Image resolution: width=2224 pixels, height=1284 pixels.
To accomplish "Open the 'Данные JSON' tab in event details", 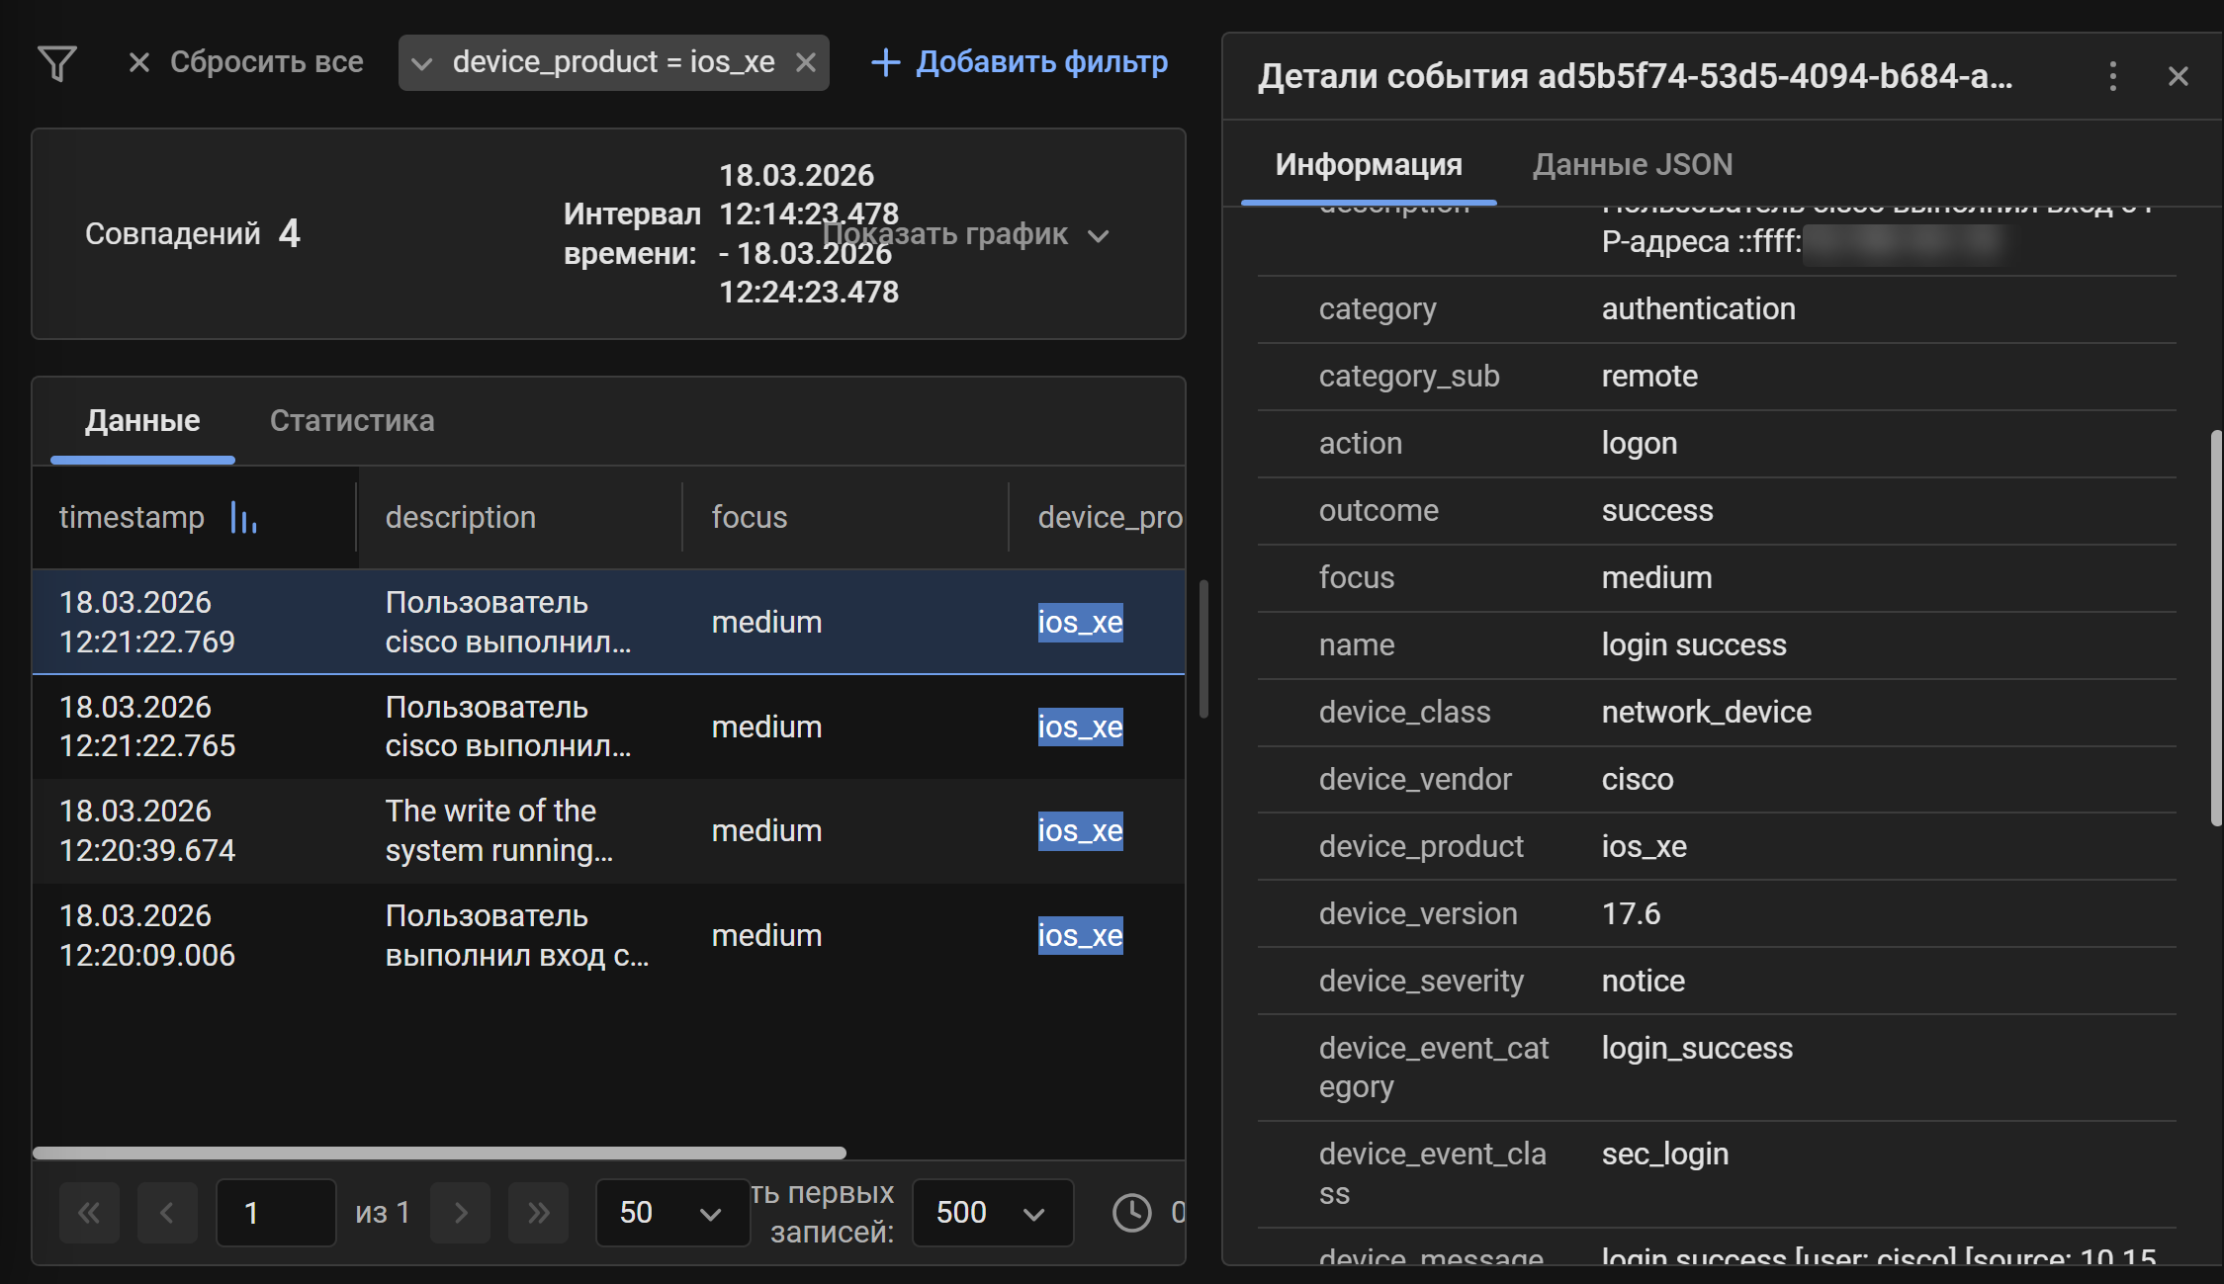I will (1632, 164).
